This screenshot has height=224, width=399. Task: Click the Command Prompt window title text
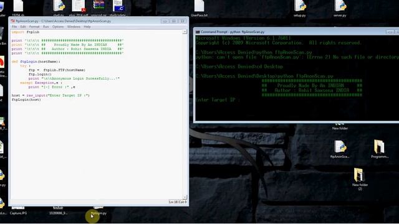click(233, 32)
